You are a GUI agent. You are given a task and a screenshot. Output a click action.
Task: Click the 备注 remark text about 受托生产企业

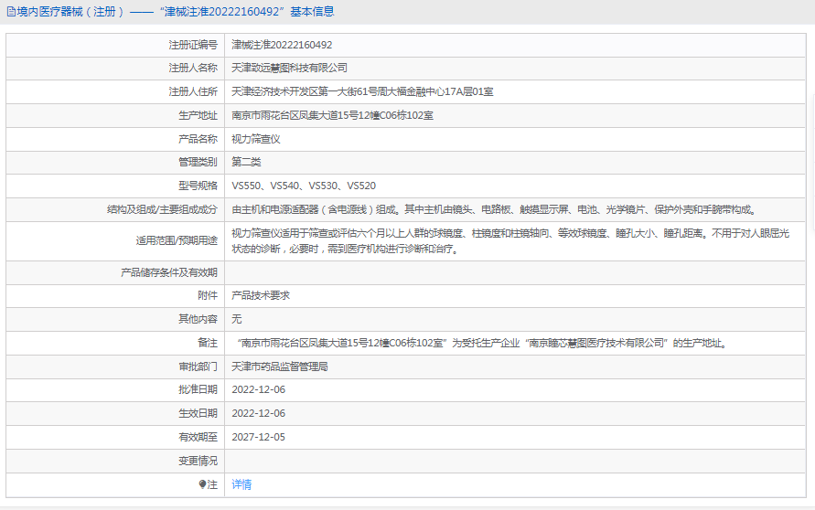coord(482,344)
